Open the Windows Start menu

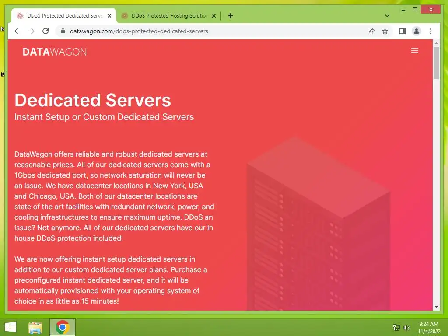click(x=10, y=327)
